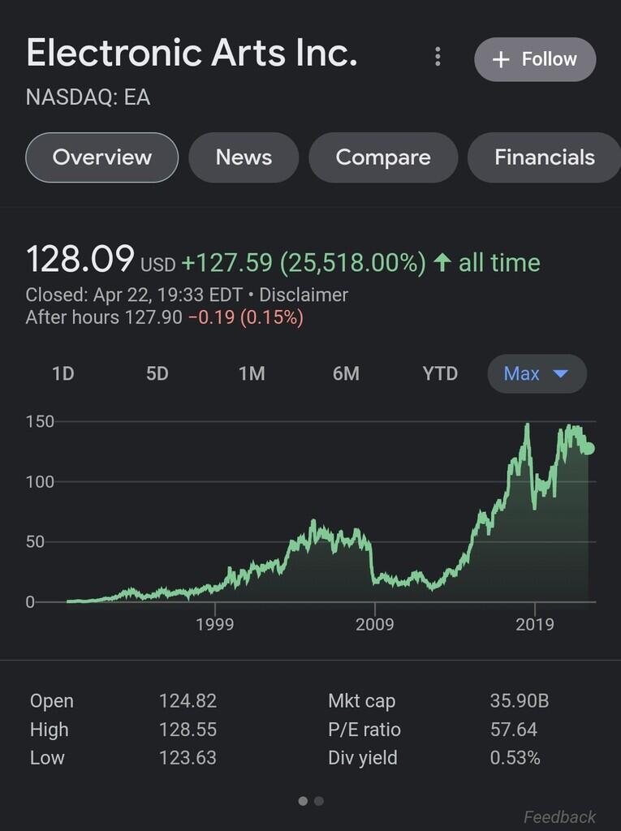
Task: Open the Disclaimer link
Action: pyautogui.click(x=304, y=295)
